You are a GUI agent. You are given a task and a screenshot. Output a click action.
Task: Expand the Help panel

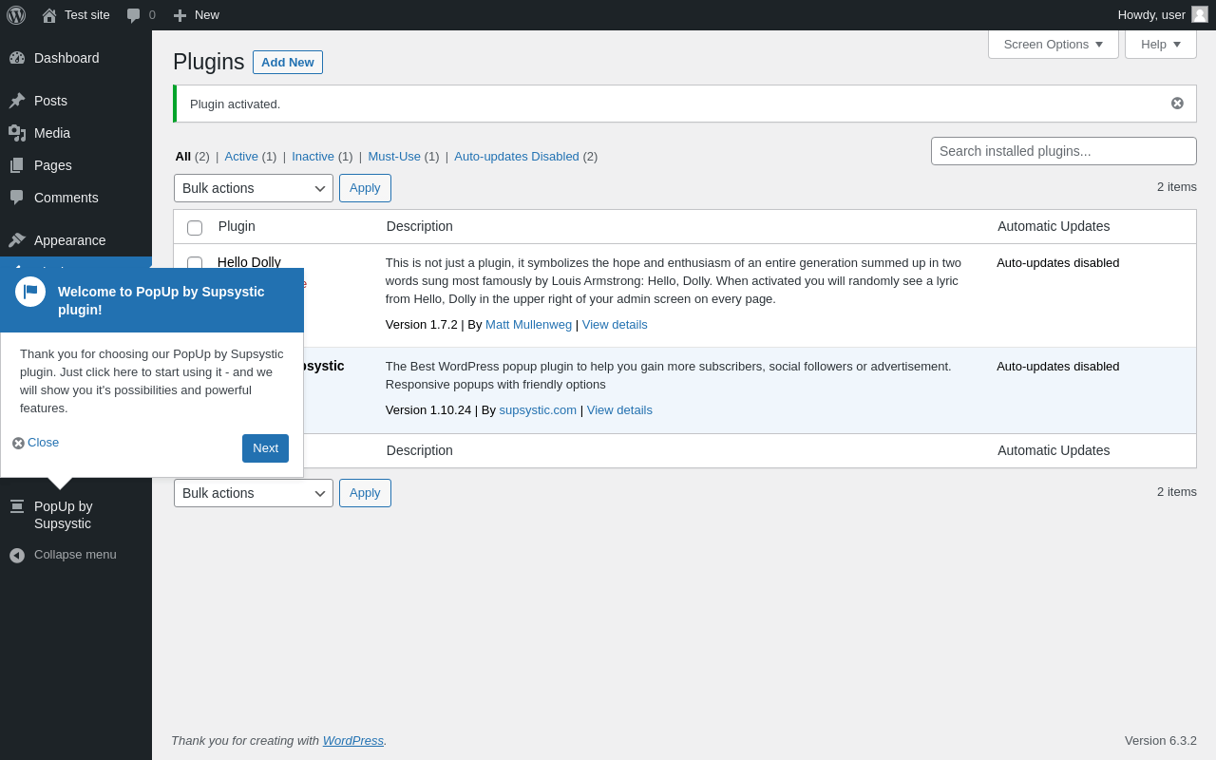(x=1160, y=44)
